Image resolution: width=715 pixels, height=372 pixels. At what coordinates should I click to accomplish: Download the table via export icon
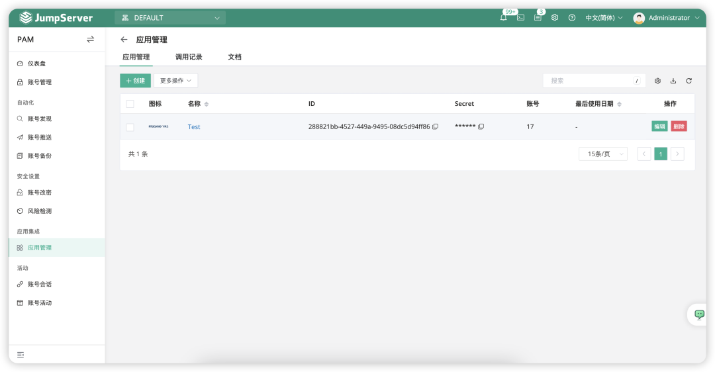(x=673, y=81)
